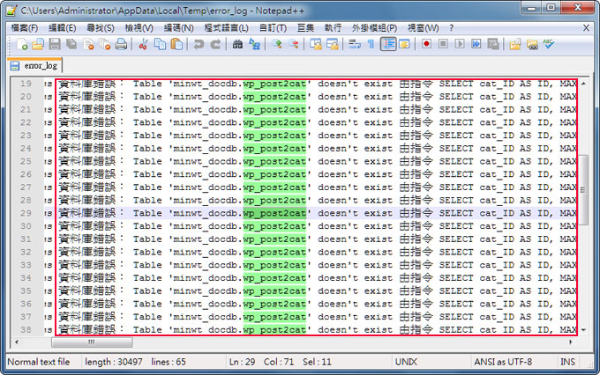Click 'Table' text on line 22
Image resolution: width=600 pixels, height=375 pixels.
[x=147, y=122]
